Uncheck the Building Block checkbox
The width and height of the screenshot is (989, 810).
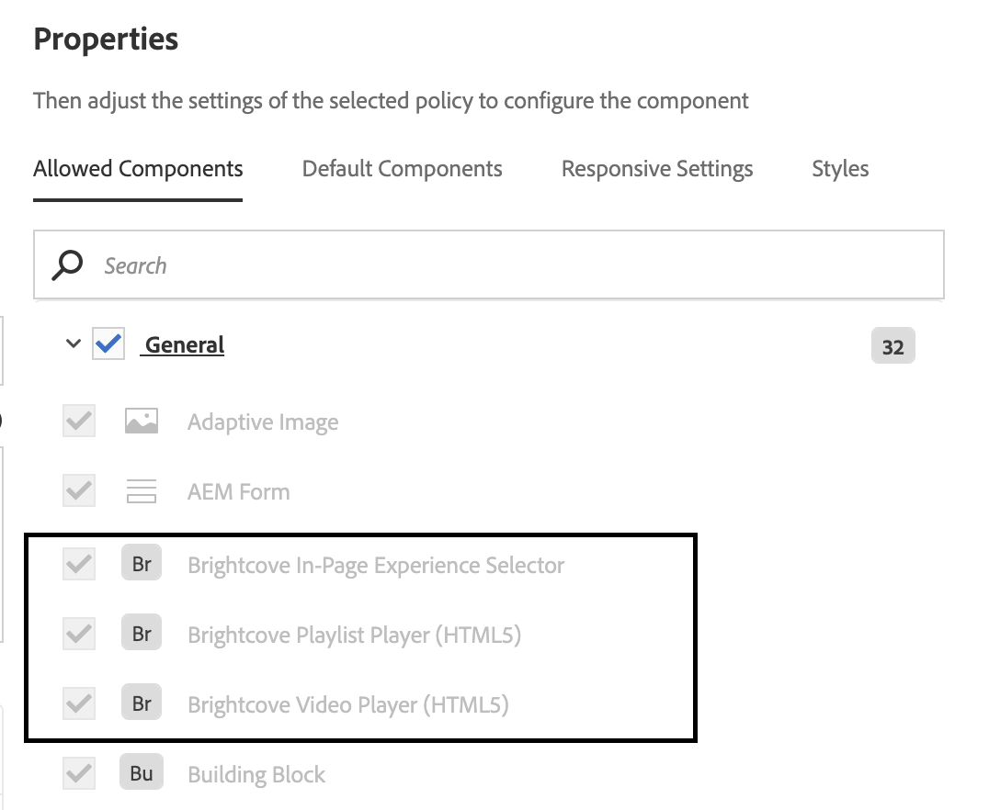coord(78,772)
